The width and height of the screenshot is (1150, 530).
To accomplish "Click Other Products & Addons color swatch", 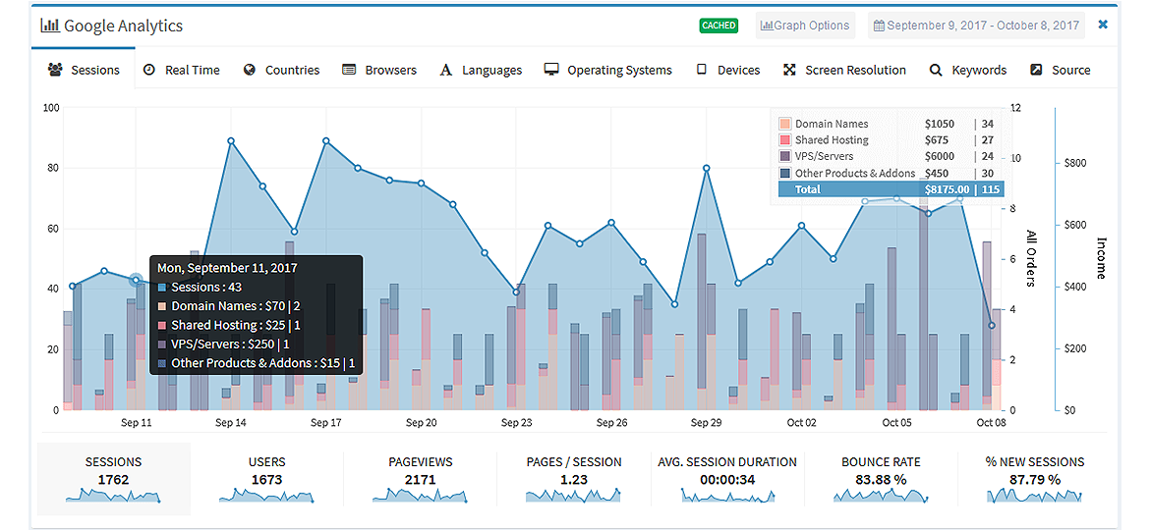I will click(x=784, y=174).
